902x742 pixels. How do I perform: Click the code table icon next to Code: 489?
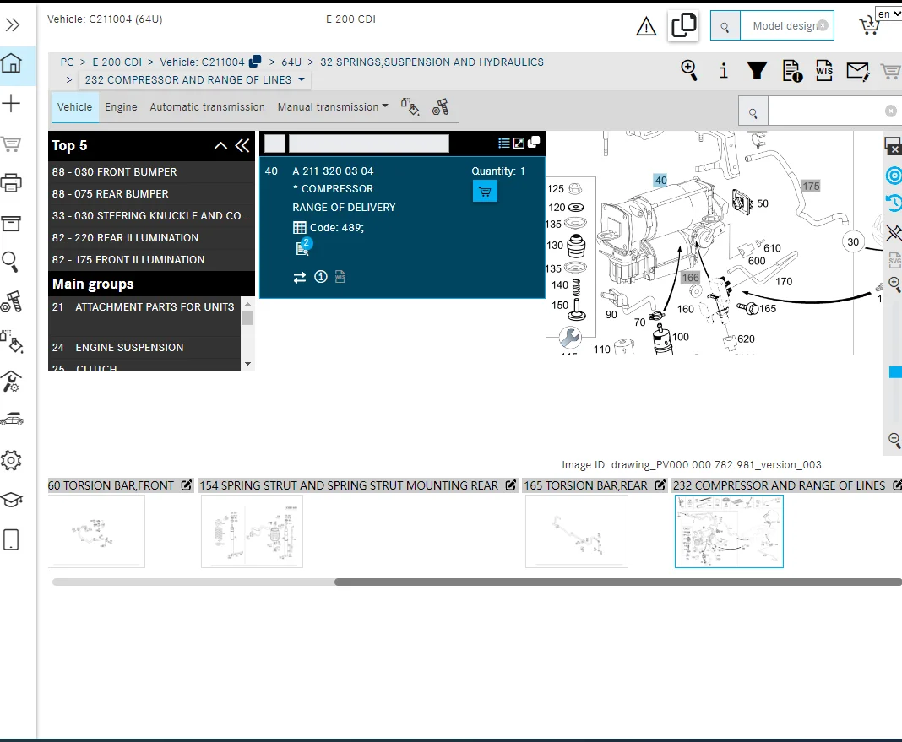[x=299, y=228]
